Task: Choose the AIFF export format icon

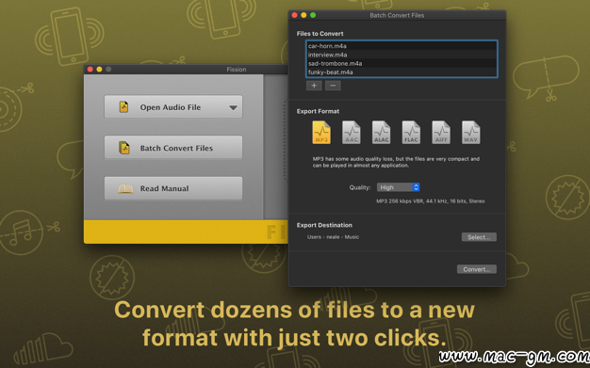Action: (441, 133)
